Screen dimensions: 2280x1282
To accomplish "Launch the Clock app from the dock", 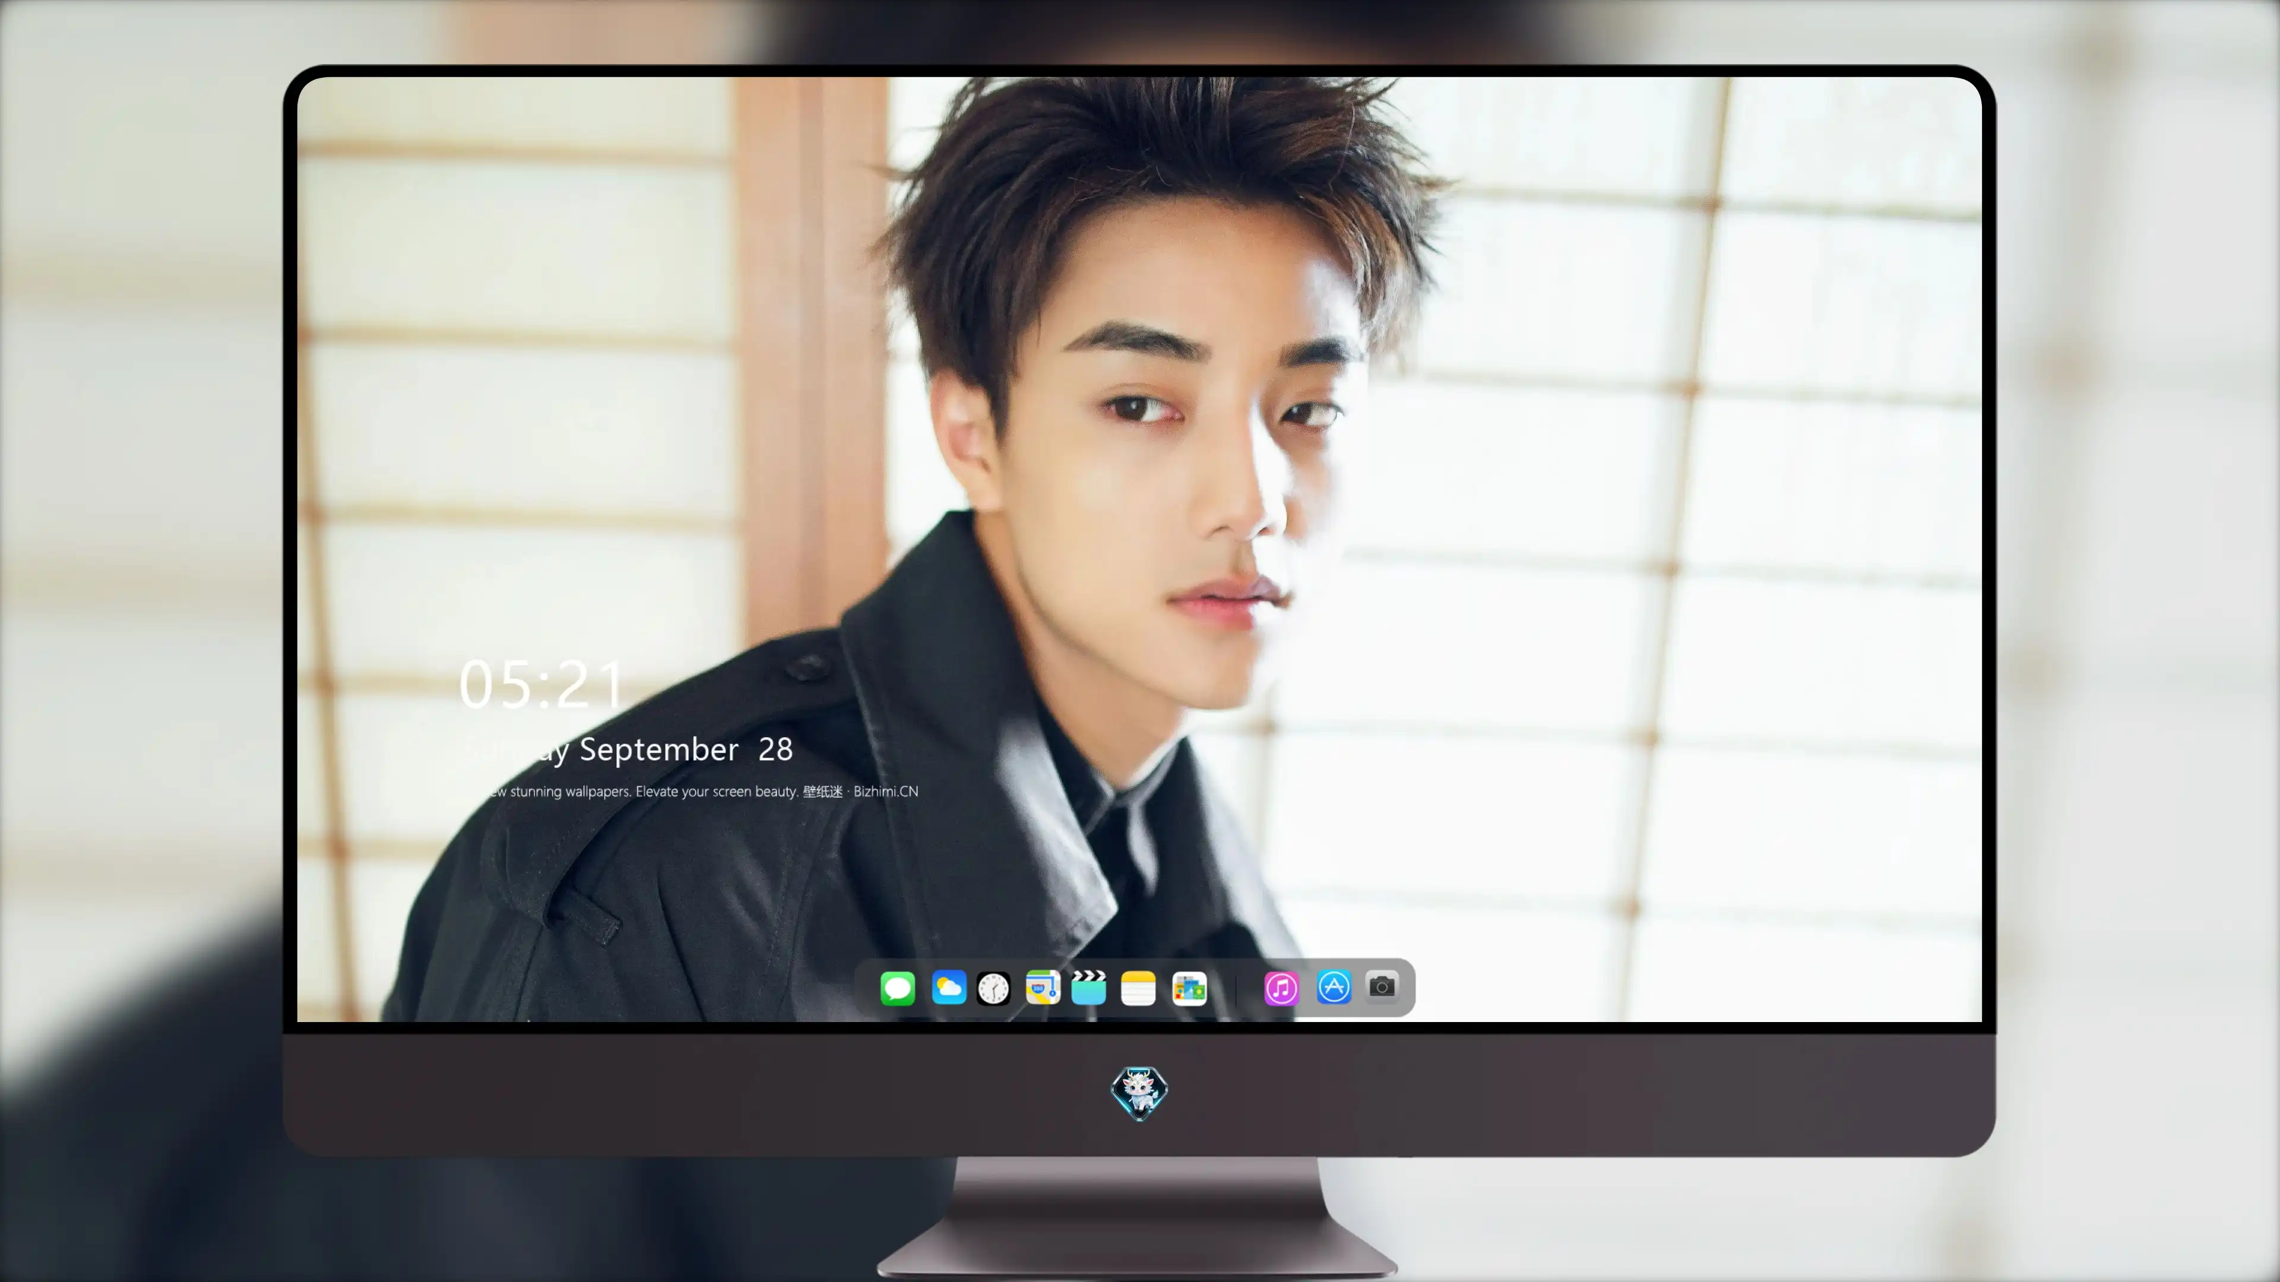I will point(993,988).
